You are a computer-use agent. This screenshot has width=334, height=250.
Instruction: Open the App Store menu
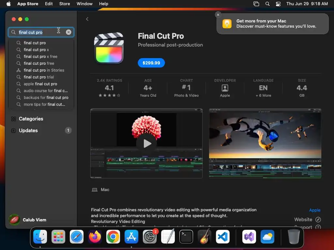click(28, 4)
